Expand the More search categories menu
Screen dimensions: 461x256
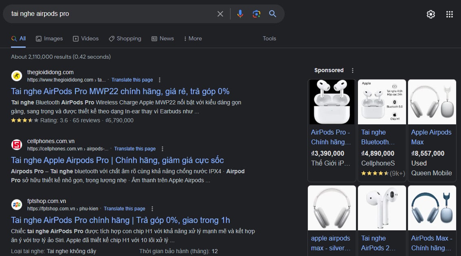[193, 39]
